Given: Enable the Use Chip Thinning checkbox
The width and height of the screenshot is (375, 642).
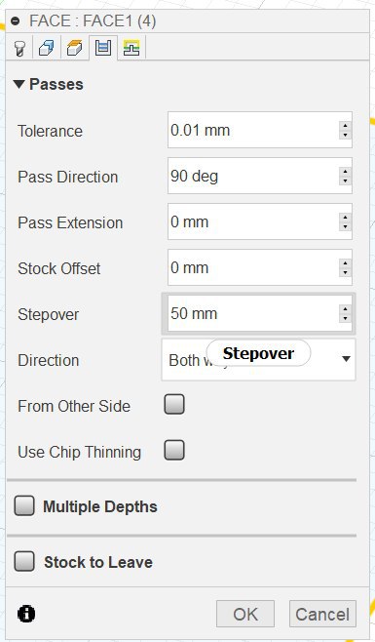Looking at the screenshot, I should point(174,451).
